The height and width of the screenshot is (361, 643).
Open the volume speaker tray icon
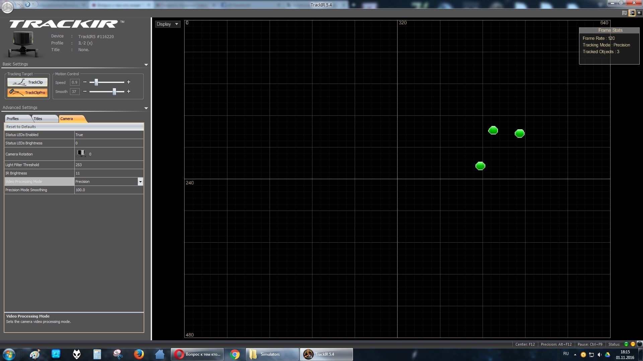coord(599,355)
